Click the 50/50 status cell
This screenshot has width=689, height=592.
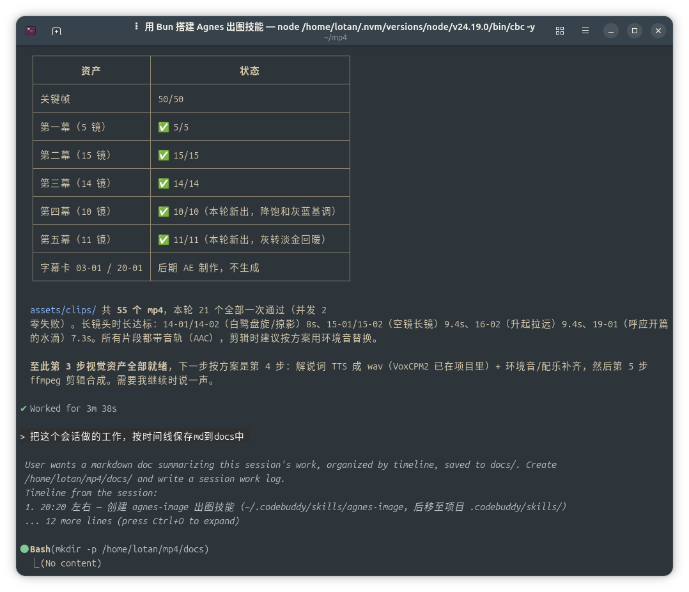click(x=171, y=99)
